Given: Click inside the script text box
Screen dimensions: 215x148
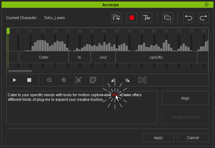Looking at the screenshot, I should [82, 113].
